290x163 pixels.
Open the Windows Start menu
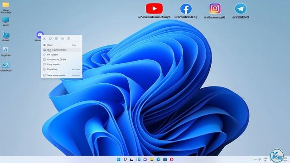point(119,159)
